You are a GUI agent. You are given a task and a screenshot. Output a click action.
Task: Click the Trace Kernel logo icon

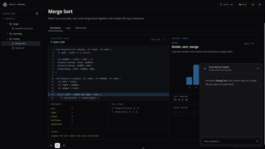coord(5,4)
